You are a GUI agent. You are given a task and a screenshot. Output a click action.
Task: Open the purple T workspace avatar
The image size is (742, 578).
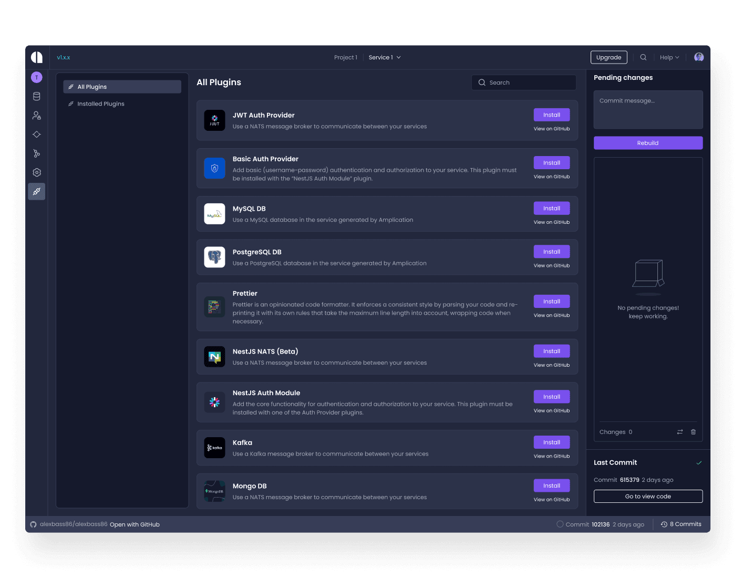pyautogui.click(x=37, y=77)
